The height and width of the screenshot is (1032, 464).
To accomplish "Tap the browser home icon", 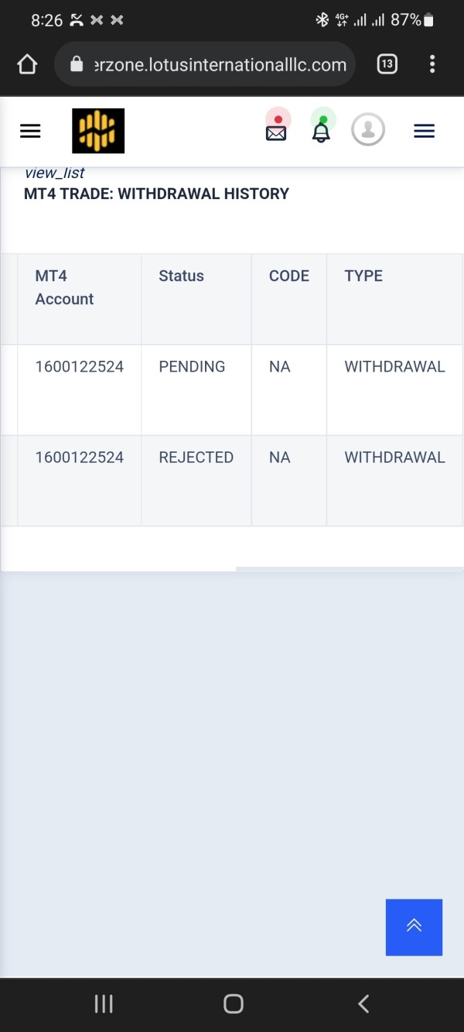I will pyautogui.click(x=27, y=64).
